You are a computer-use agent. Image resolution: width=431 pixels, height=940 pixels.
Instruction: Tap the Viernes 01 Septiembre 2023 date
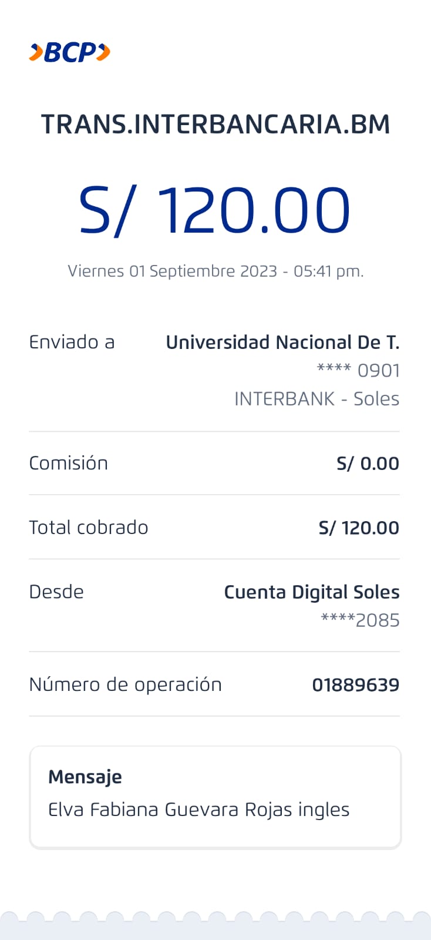[x=215, y=271]
